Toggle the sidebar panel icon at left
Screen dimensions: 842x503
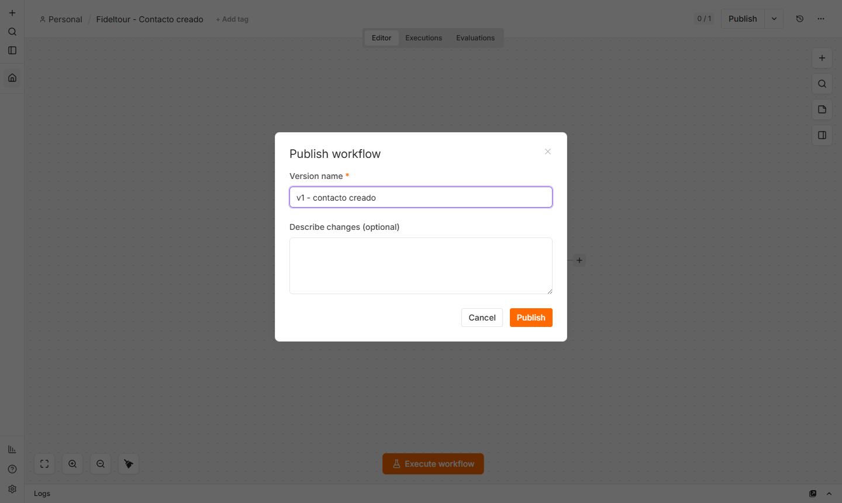coord(12,50)
